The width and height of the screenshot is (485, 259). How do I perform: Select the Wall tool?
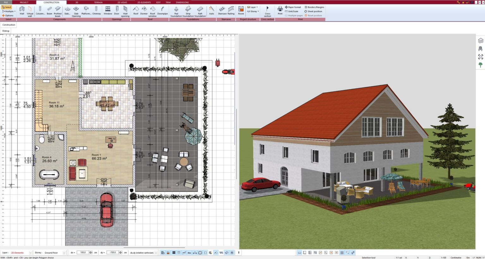coord(22,11)
